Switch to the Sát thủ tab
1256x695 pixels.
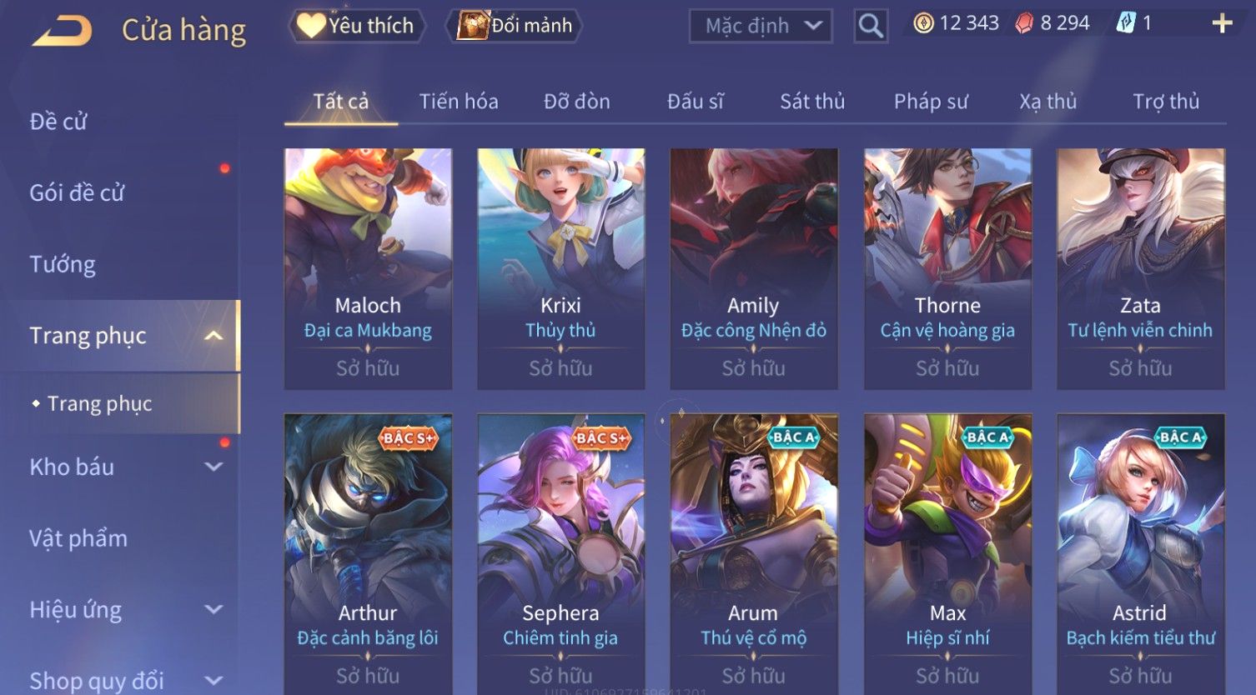coord(812,102)
